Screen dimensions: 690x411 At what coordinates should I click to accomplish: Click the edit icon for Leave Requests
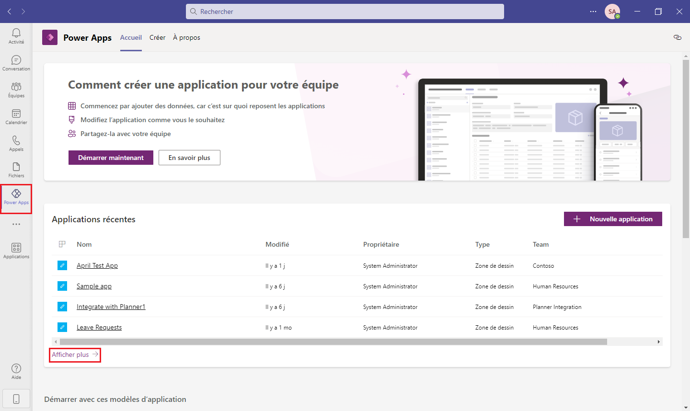click(62, 327)
